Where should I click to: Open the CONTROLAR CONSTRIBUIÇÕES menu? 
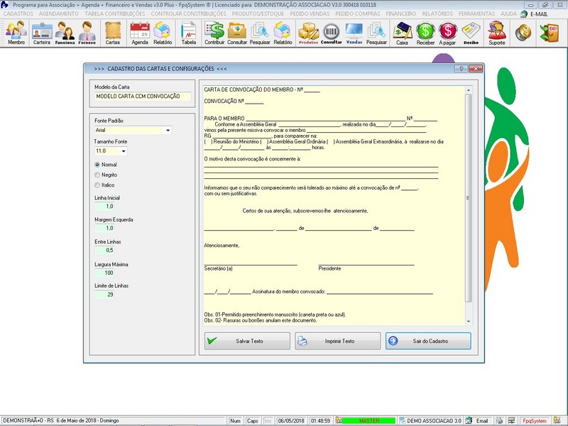pos(188,13)
